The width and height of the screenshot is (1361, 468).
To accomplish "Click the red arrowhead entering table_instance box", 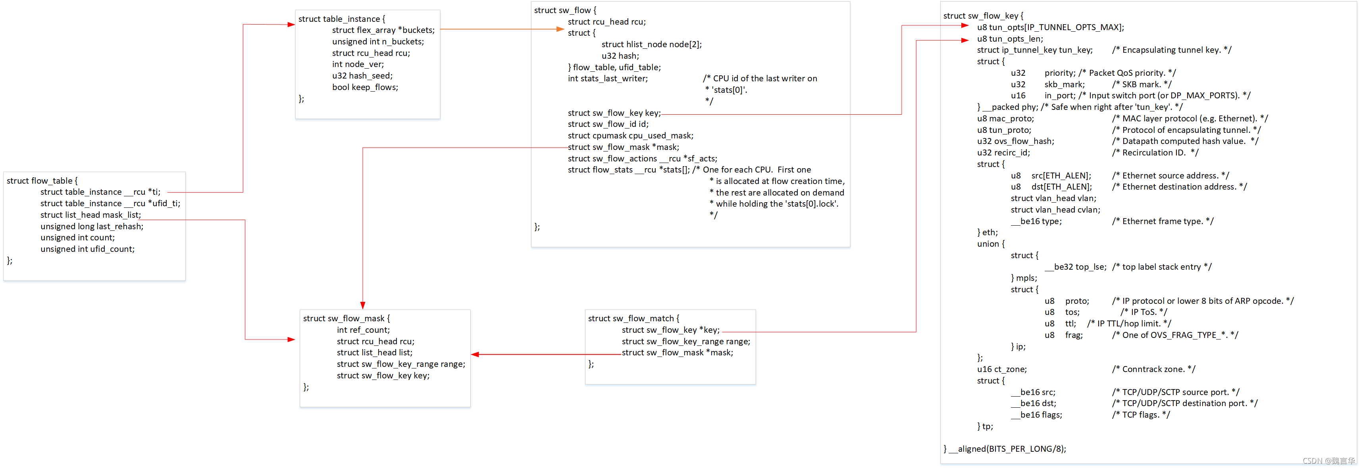I will click(x=291, y=24).
